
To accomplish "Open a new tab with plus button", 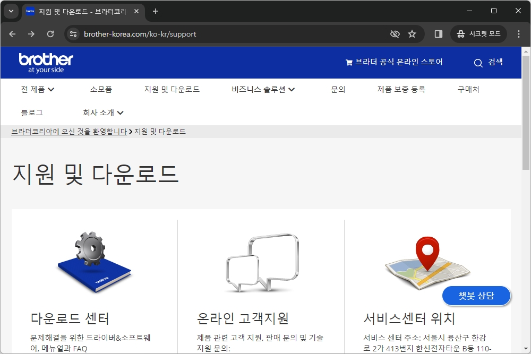I will coord(156,11).
